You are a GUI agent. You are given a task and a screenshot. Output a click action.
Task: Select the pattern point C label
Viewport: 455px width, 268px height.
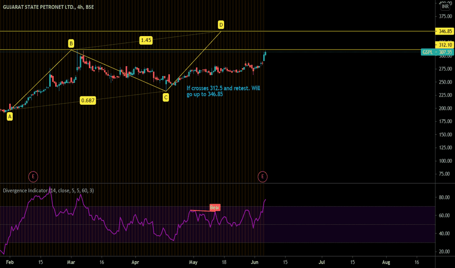165,97
